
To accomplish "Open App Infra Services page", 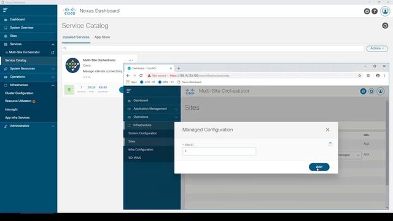I will [x=17, y=118].
